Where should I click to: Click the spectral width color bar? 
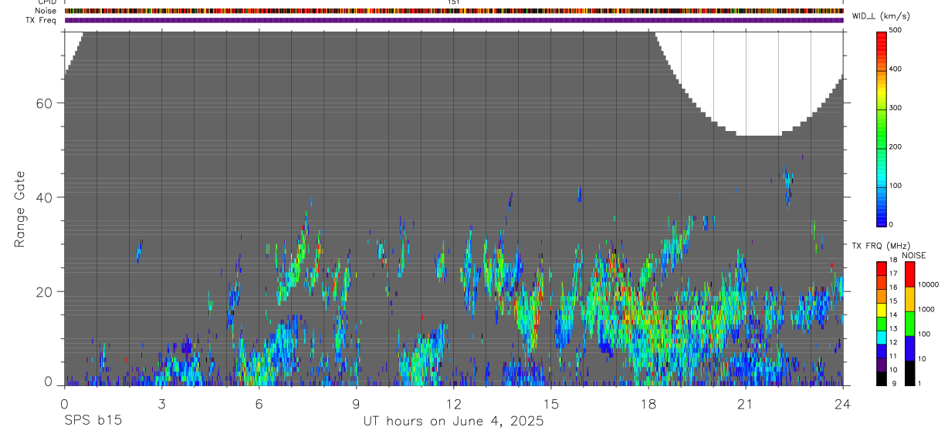[x=882, y=128]
